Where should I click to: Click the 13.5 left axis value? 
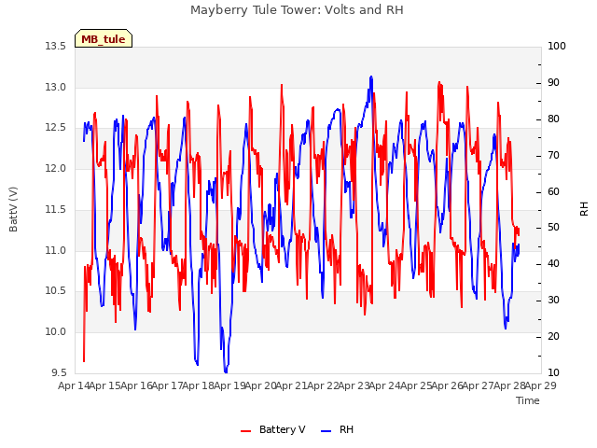[56, 47]
